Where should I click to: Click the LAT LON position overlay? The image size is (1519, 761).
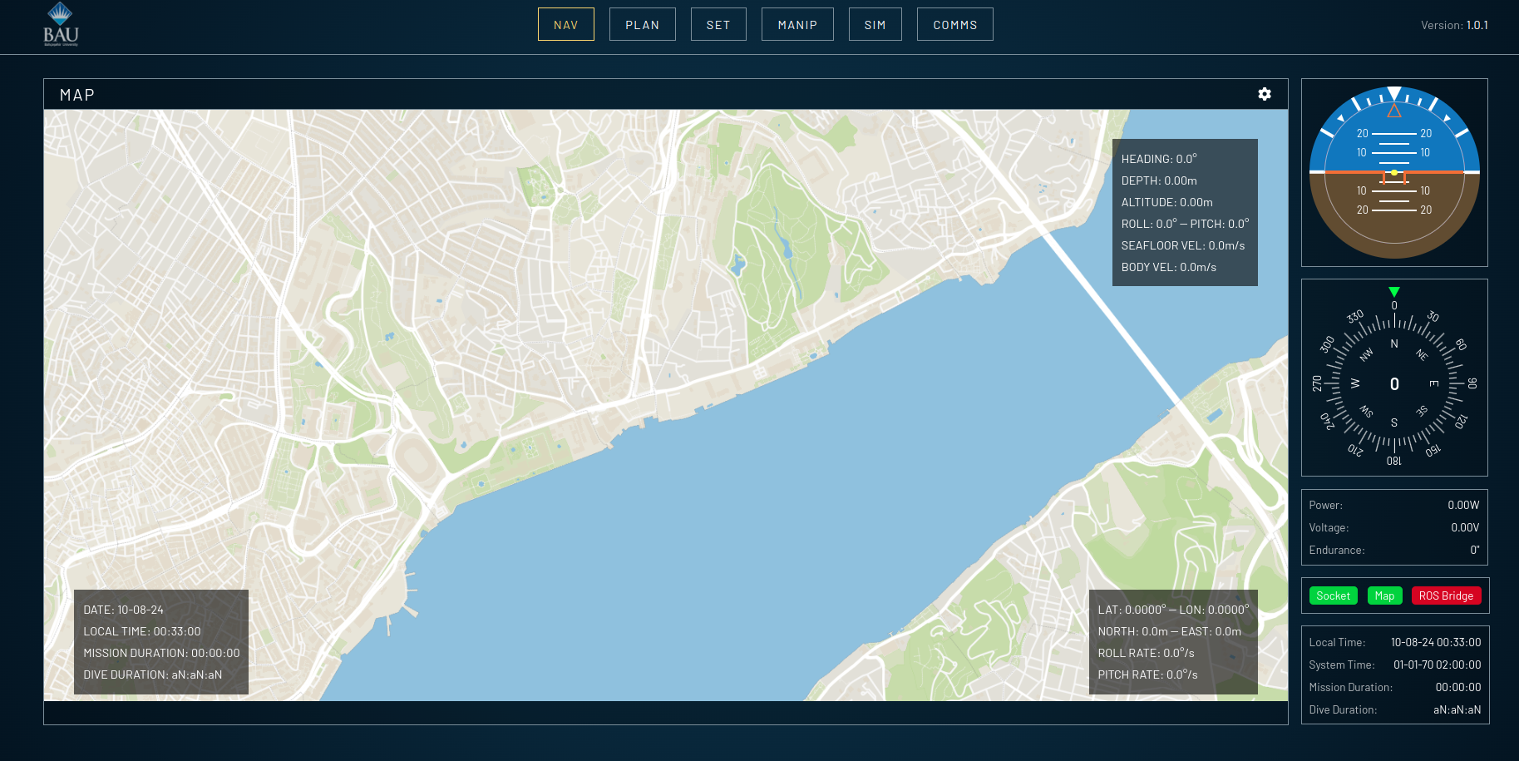(x=1172, y=642)
